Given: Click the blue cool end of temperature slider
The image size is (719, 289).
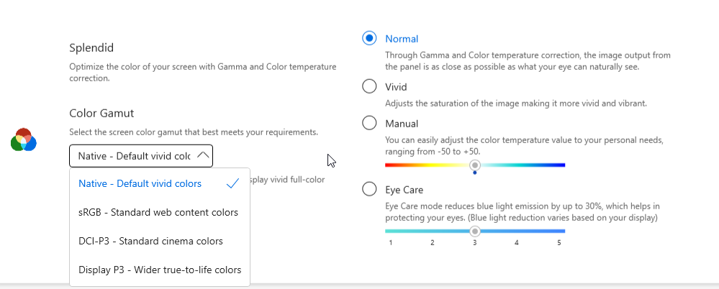Looking at the screenshot, I should [562, 165].
